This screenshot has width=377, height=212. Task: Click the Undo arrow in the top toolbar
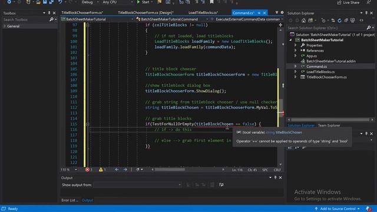tap(60, 2)
